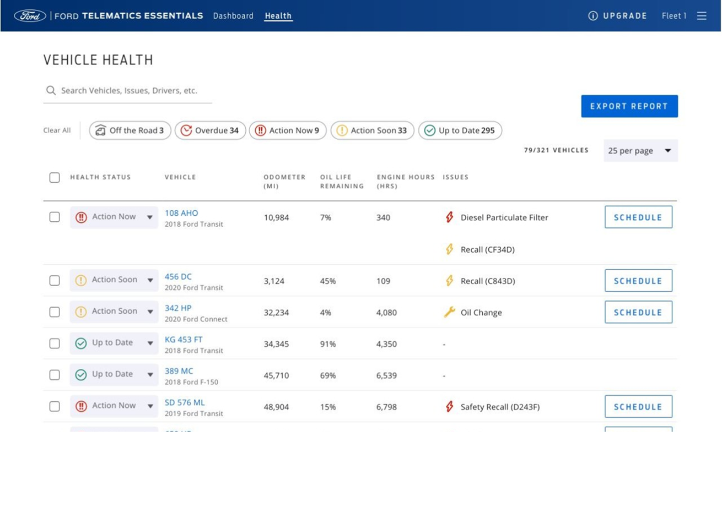Open the Dashboard tab
The height and width of the screenshot is (524, 722).
233,16
